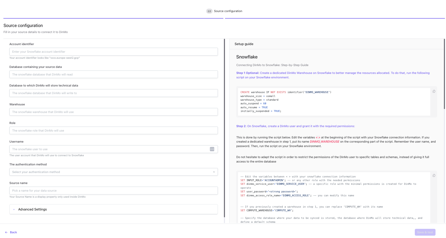The image size is (446, 238).
Task: Click the Username connection hint text
Action: coord(47,155)
